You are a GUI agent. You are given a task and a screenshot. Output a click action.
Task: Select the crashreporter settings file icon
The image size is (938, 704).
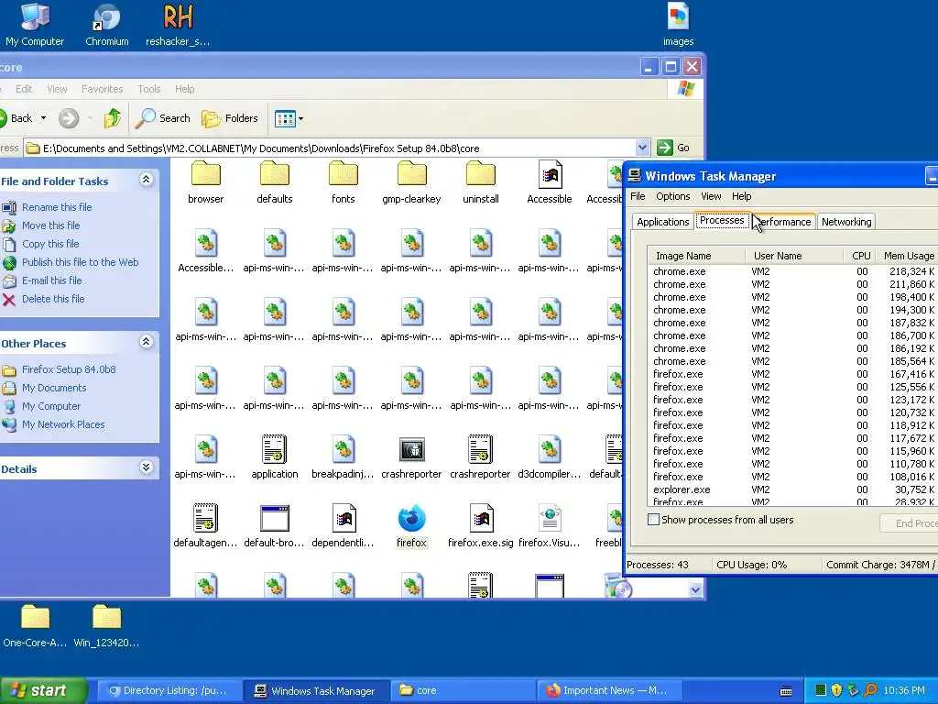click(480, 458)
